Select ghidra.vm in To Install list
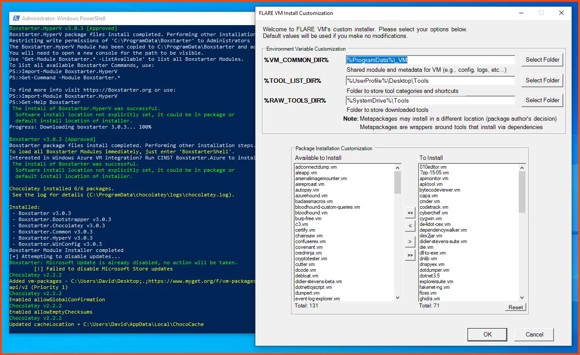The image size is (580, 355). [x=430, y=299]
